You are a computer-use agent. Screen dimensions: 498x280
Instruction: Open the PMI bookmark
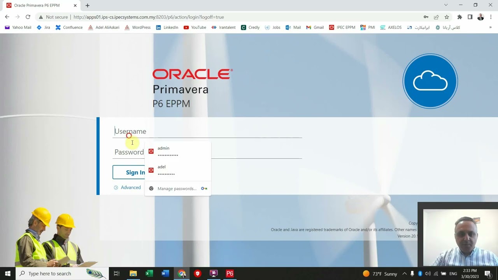point(368,28)
